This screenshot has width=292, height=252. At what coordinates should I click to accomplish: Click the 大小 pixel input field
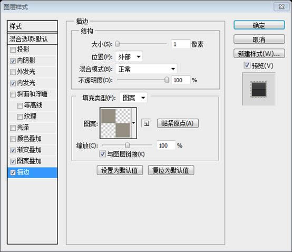pyautogui.click(x=181, y=44)
